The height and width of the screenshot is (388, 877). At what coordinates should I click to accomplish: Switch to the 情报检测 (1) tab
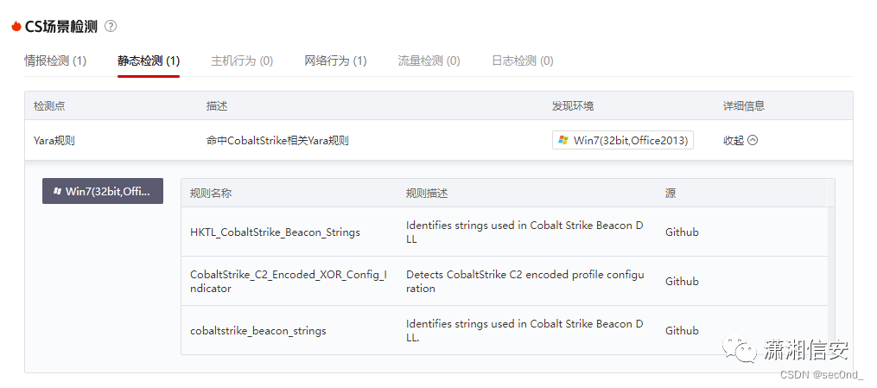[x=55, y=60]
